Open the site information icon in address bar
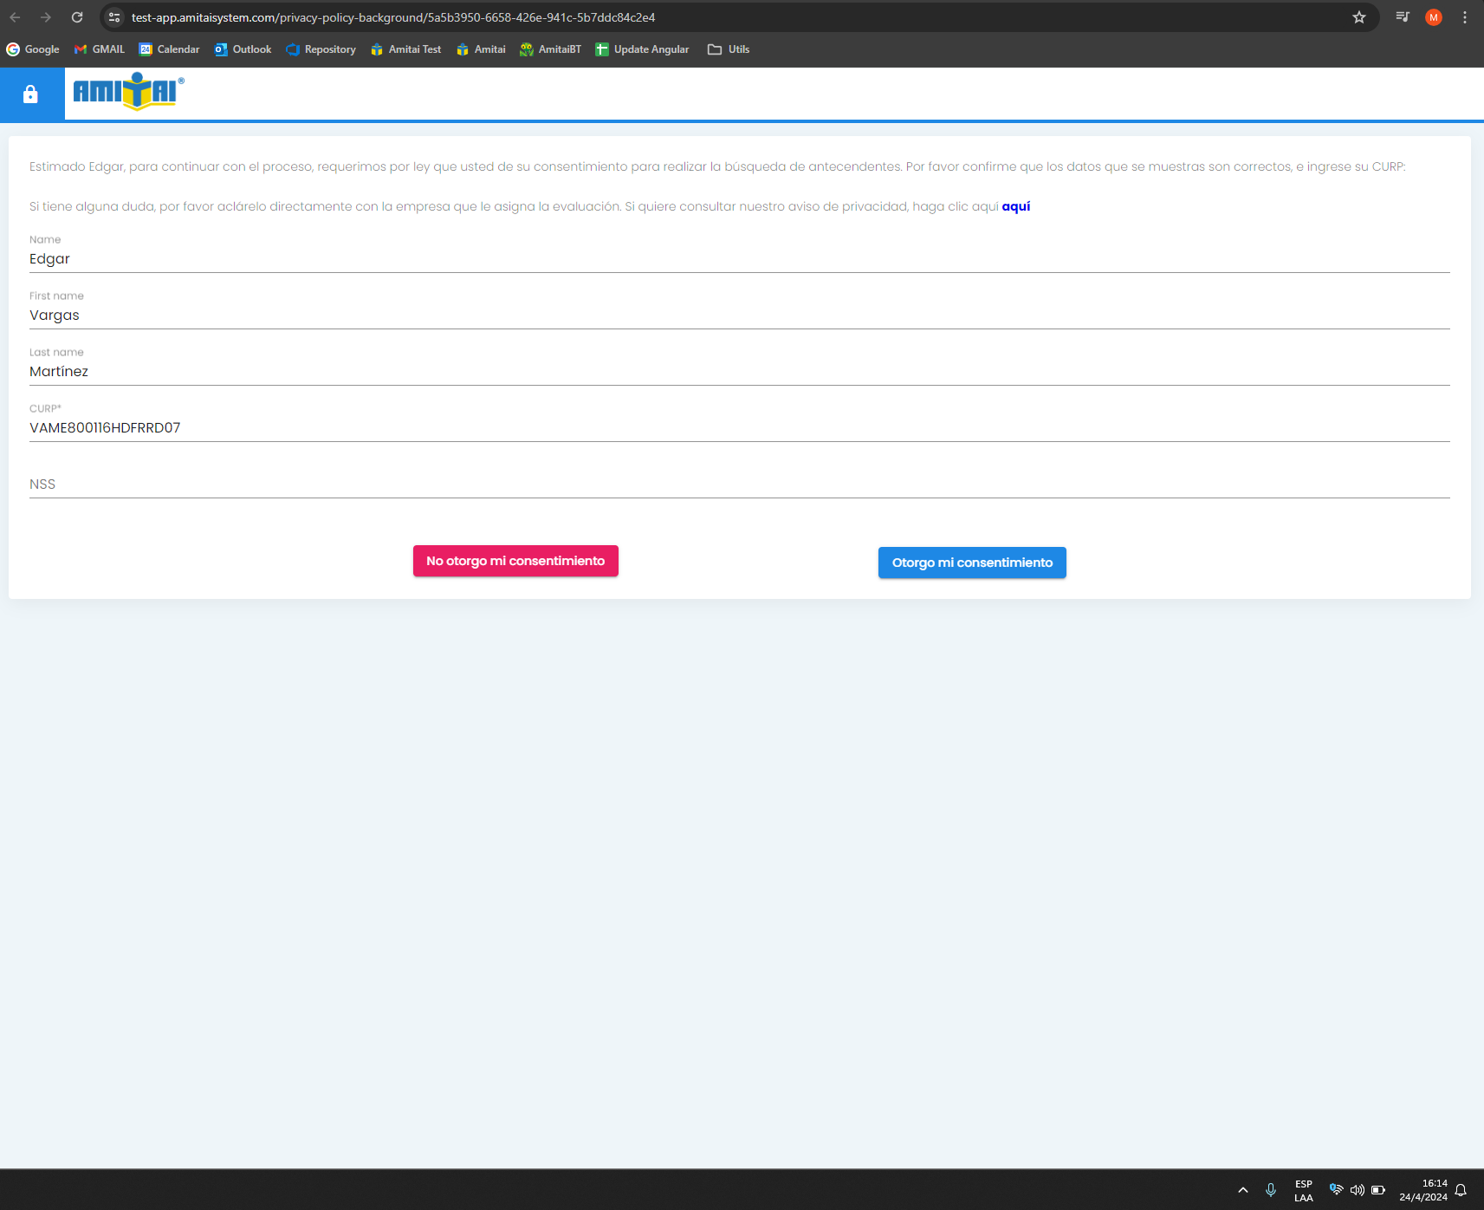 (x=114, y=17)
